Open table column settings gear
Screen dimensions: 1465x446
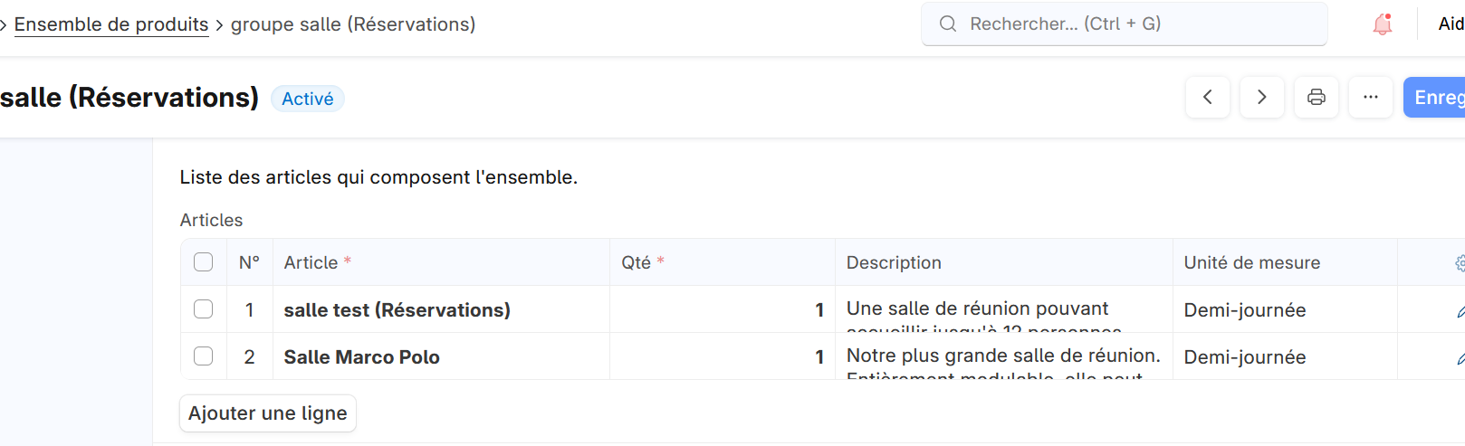coord(1460,263)
